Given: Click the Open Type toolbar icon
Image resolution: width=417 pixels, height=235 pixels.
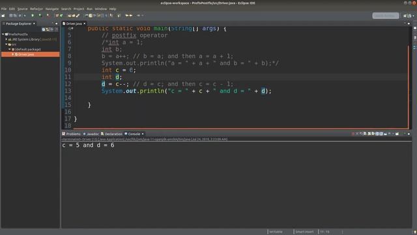Looking at the screenshot, I should (70, 16).
